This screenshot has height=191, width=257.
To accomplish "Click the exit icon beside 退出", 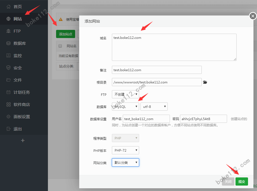I will (8, 129).
